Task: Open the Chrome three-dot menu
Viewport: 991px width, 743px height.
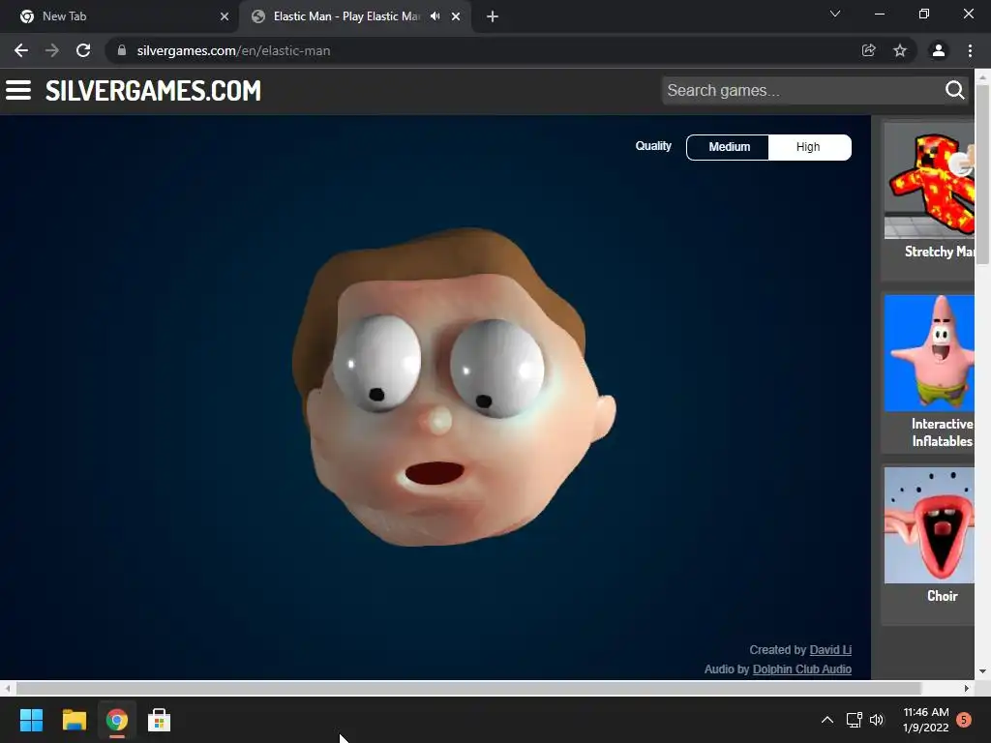Action: click(x=970, y=50)
